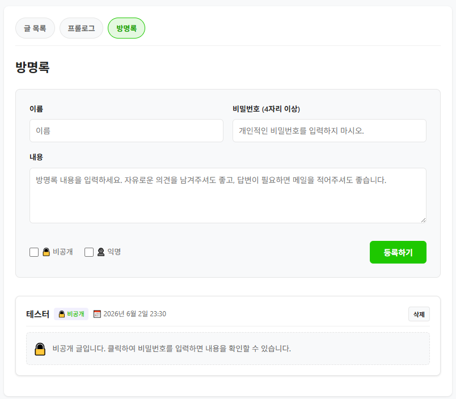Click the 이름 field label
This screenshot has width=456, height=399.
pos(36,109)
